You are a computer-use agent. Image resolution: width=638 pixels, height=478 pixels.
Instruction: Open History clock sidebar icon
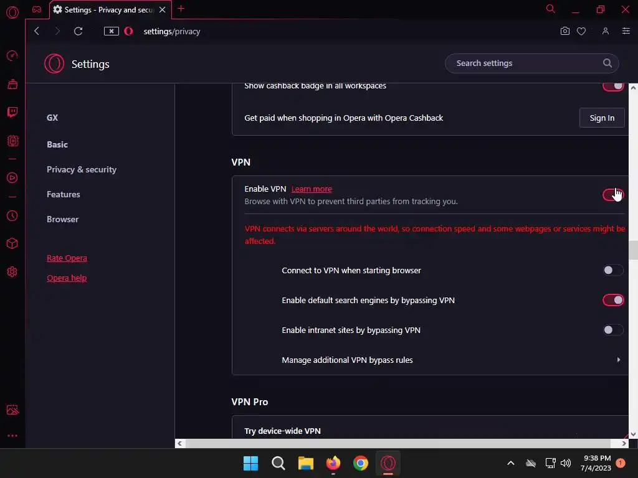point(12,215)
